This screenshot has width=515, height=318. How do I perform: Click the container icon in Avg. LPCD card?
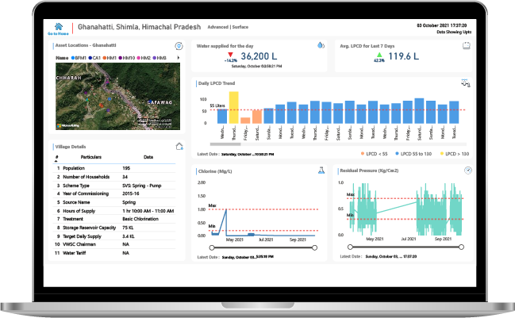pyautogui.click(x=466, y=46)
